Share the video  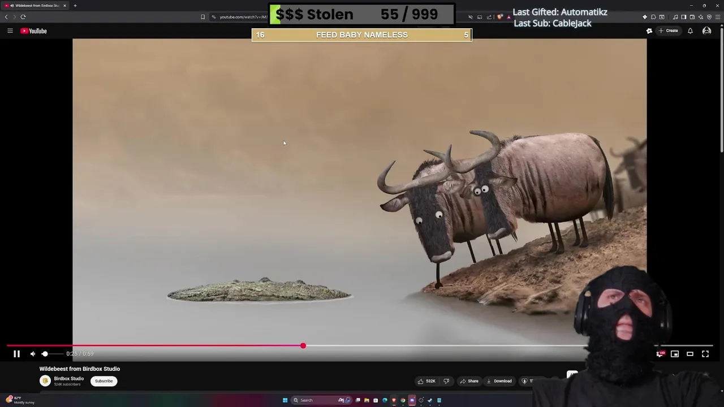469,381
